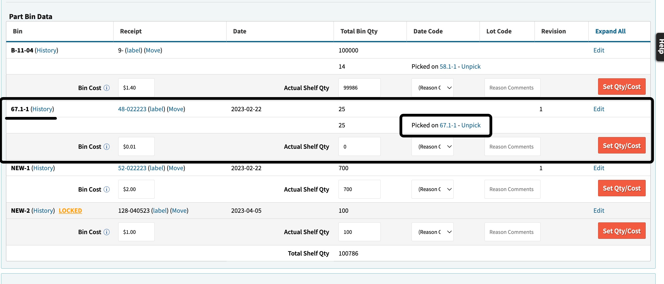
Task: Open receipt 48-022223 link
Action: [132, 109]
